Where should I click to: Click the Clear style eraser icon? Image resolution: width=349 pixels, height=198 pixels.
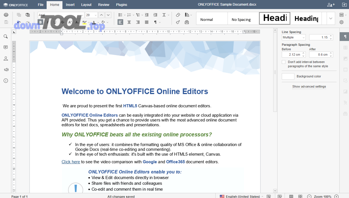point(178,15)
